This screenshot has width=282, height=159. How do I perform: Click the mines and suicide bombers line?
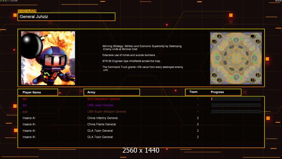coord(129,55)
